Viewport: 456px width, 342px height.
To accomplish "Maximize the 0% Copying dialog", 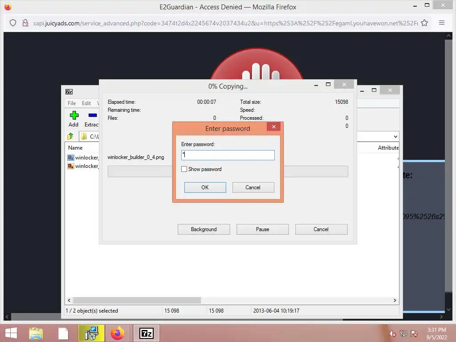I will coord(328,84).
